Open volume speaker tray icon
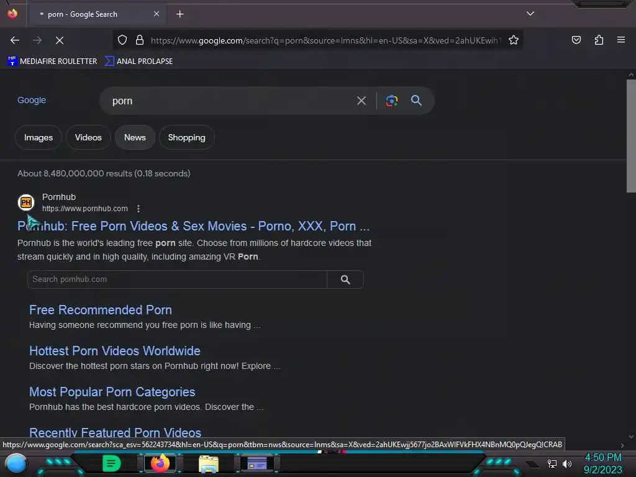The width and height of the screenshot is (636, 477). pos(567,463)
